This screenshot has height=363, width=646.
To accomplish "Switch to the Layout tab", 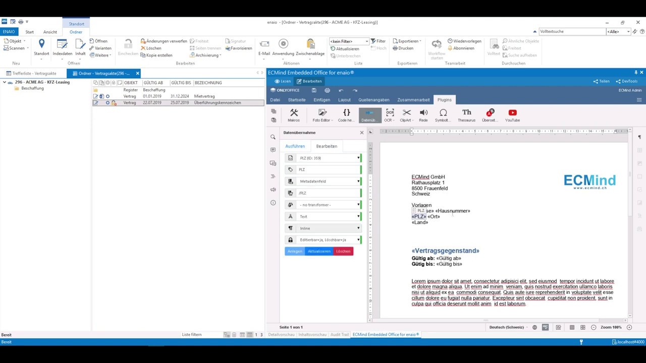I will 344,100.
